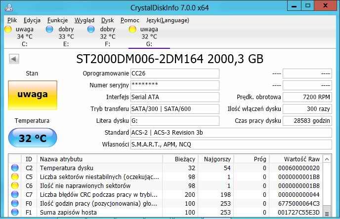340x219 pixels.
Task: Click the yellow uwaga health status button
Action: pos(33,95)
